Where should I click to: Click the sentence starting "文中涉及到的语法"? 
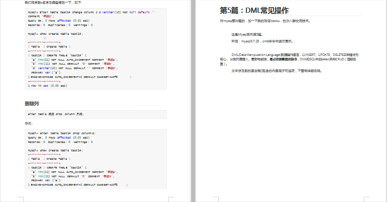[277, 71]
